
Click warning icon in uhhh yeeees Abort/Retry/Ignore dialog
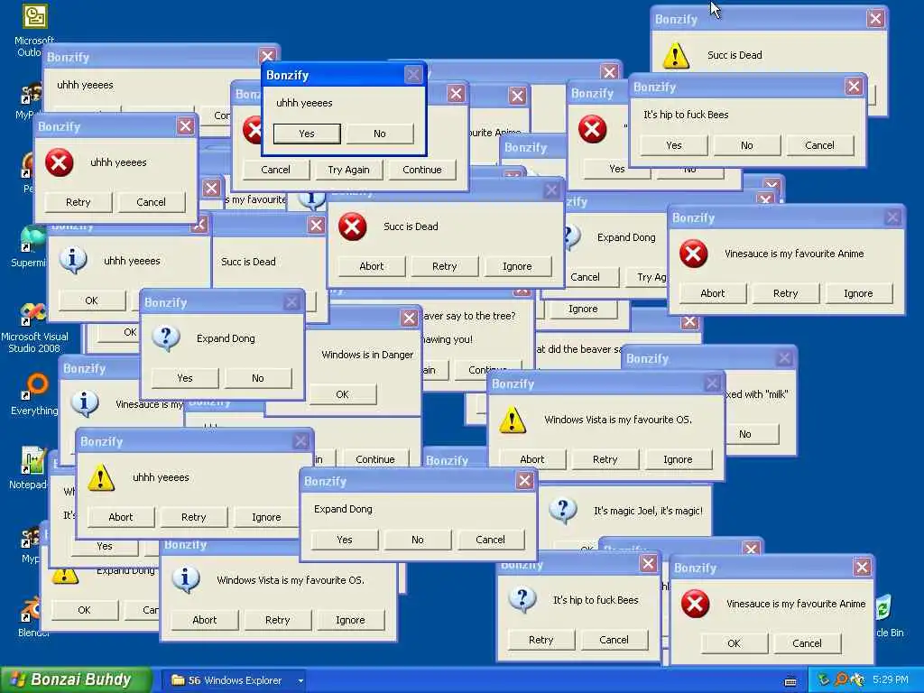coord(101,478)
